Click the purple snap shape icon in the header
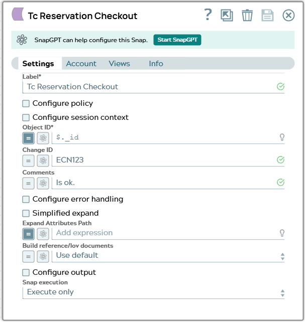Screen dimensions: 305x322 point(18,14)
